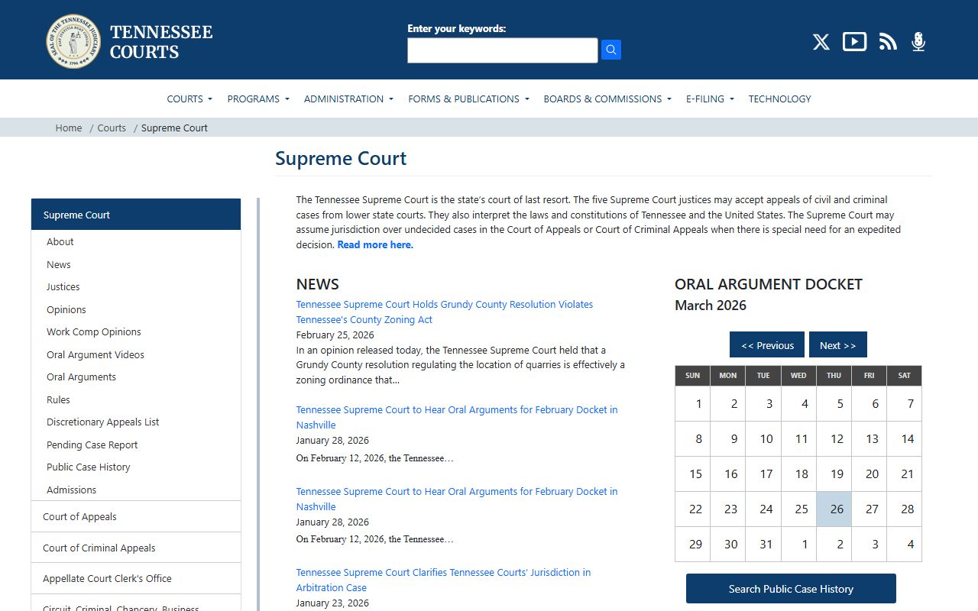The width and height of the screenshot is (978, 611).
Task: Expand the ADMINISTRATION dropdown menu
Action: point(348,99)
